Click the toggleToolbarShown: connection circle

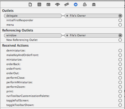[120, 105]
